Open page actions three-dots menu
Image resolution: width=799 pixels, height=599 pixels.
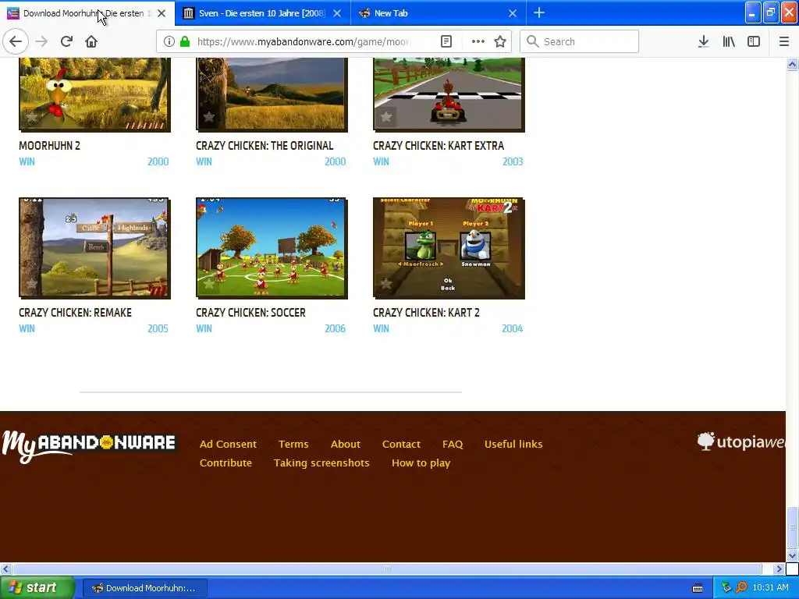(x=478, y=42)
